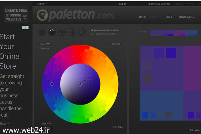The height and width of the screenshot is (134, 201).
Task: Click the RESET button
Action: point(169,17)
